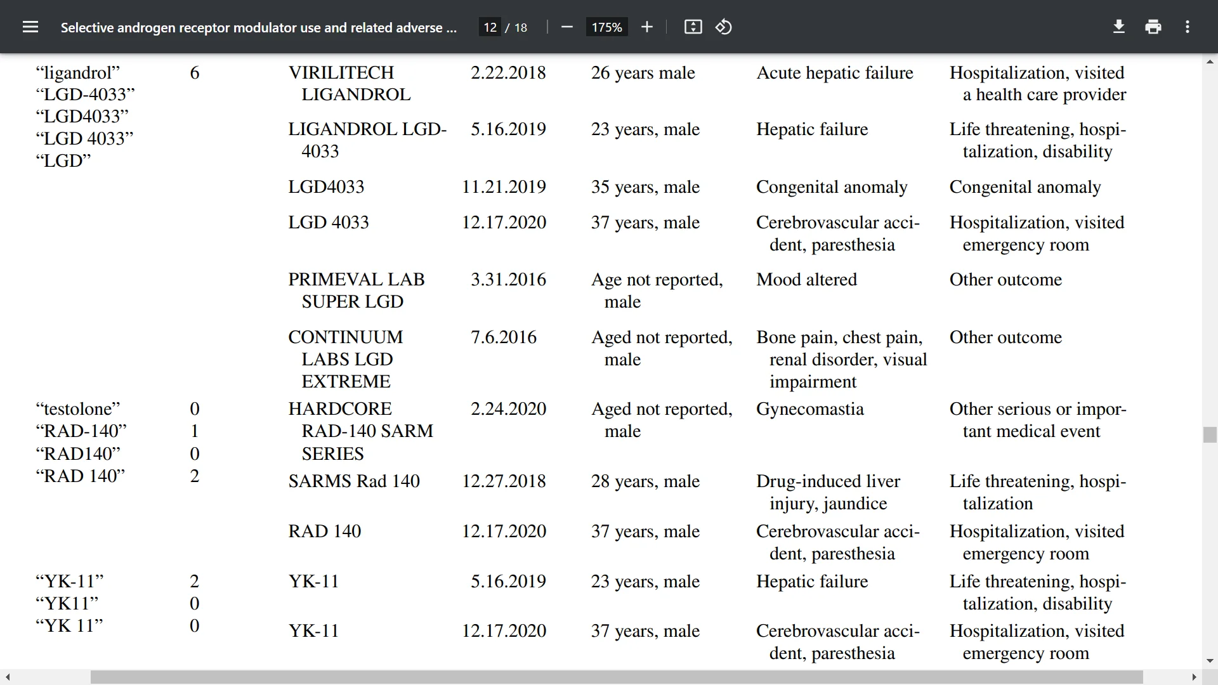This screenshot has height=685, width=1218.
Task: Click the "26 years male" cell
Action: tap(643, 73)
